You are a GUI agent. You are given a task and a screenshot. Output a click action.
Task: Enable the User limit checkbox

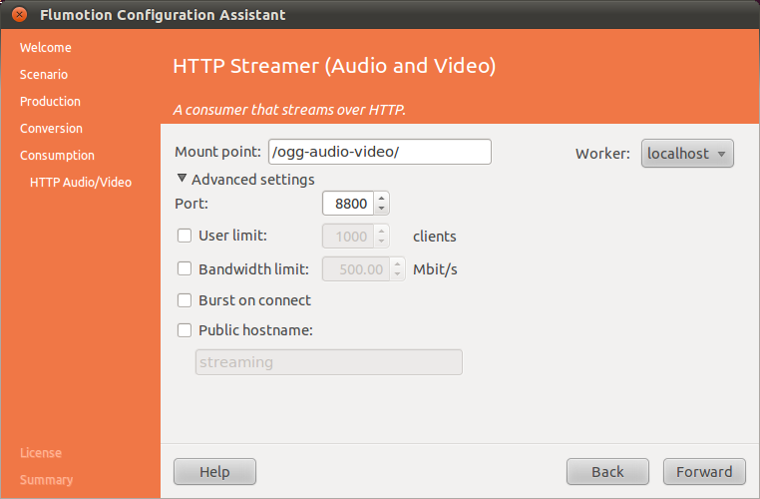point(185,237)
